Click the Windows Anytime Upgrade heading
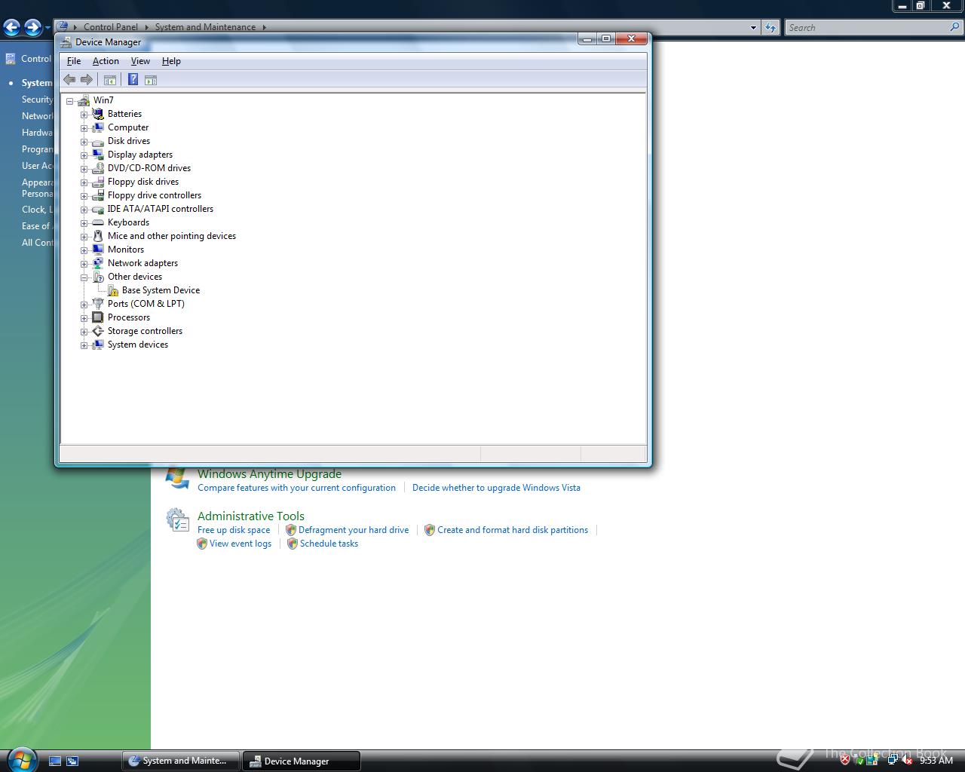Viewport: 965px width, 772px height. pyautogui.click(x=269, y=474)
